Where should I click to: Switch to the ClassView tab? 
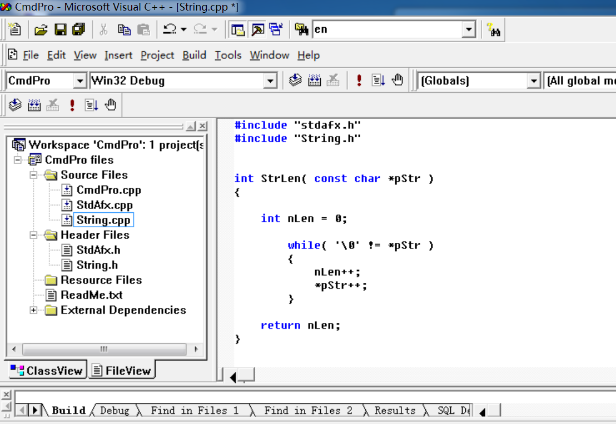click(x=47, y=370)
